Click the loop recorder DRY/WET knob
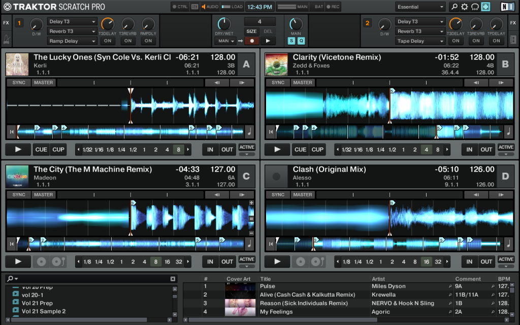This screenshot has height=325, width=520. [224, 24]
